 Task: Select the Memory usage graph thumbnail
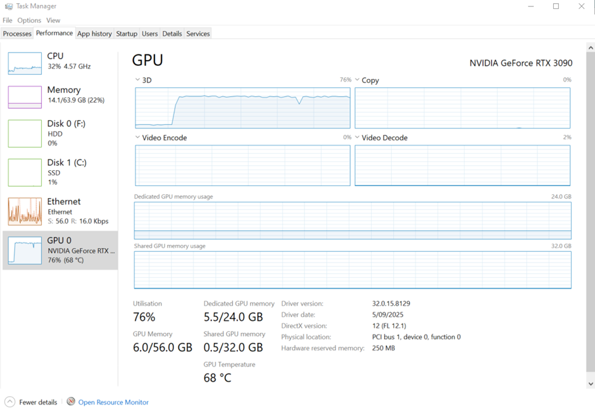pyautogui.click(x=25, y=97)
